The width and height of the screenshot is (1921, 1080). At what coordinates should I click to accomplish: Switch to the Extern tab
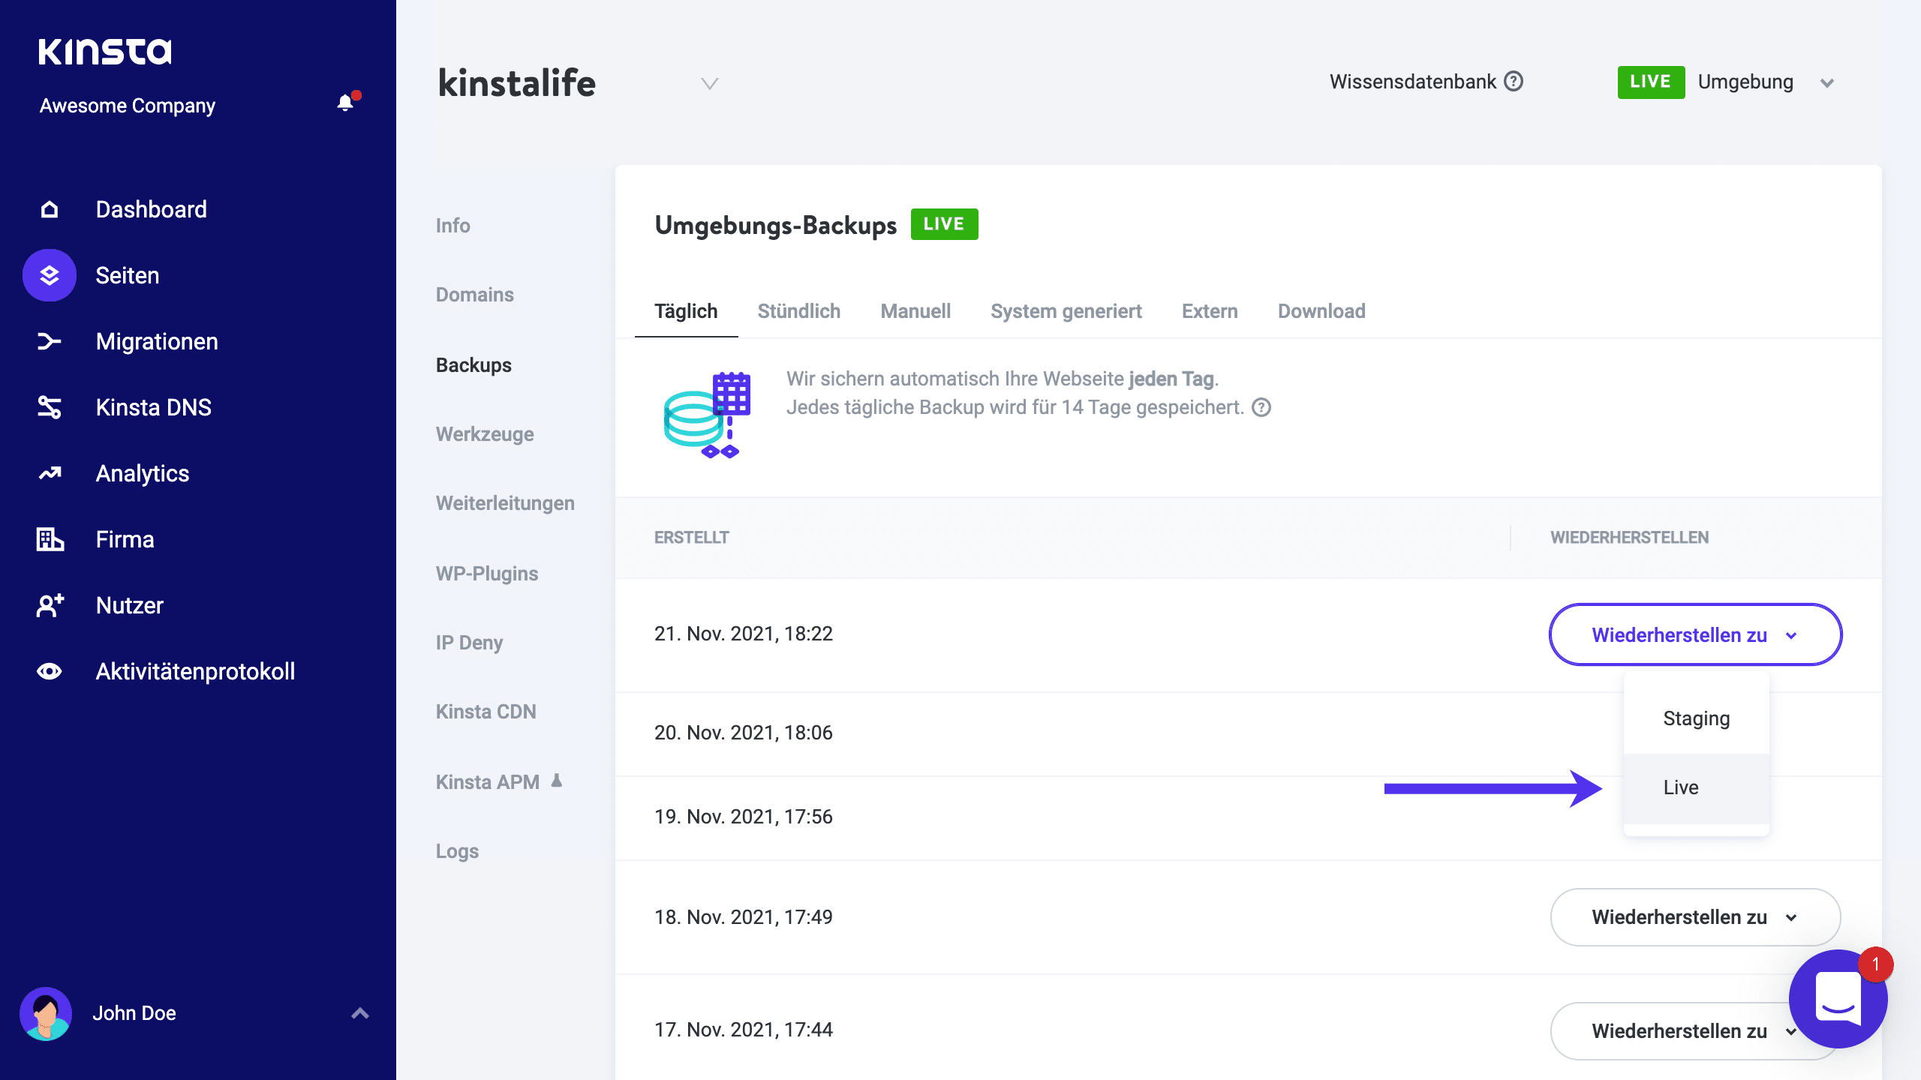1210,310
